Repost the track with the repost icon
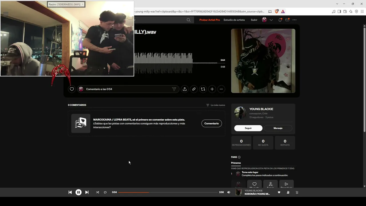The image size is (366, 206). pyautogui.click(x=203, y=89)
